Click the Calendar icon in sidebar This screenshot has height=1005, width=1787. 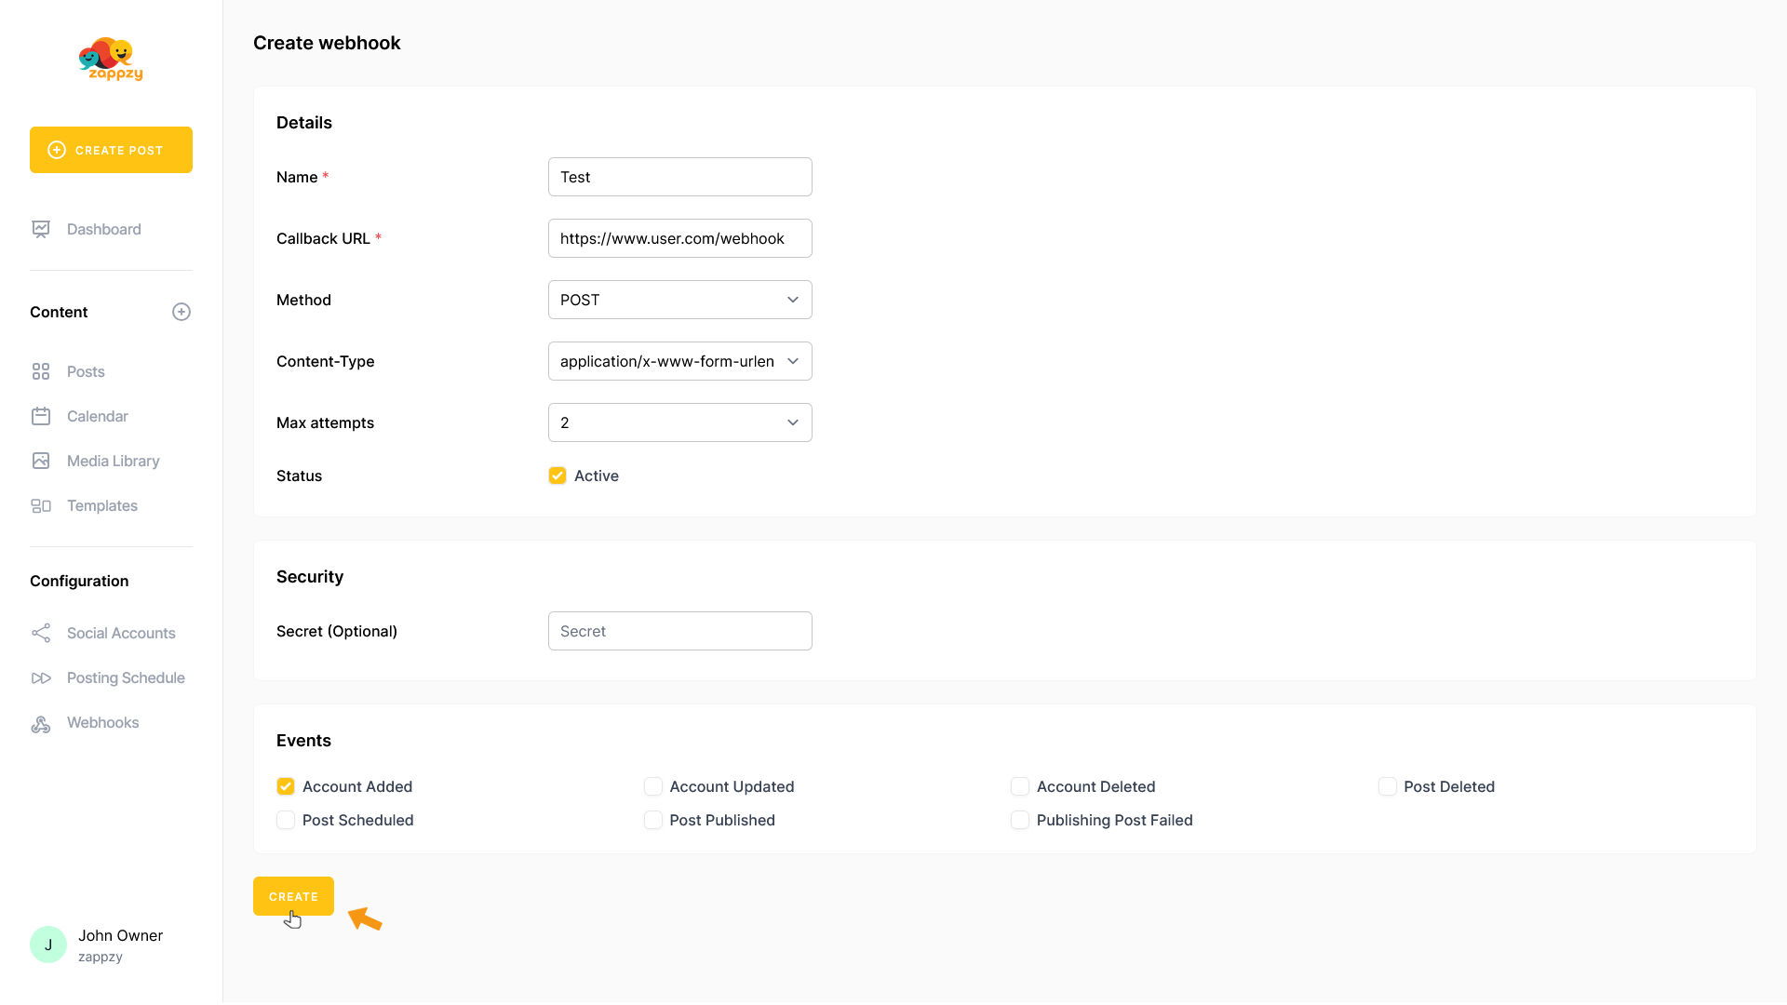(x=41, y=416)
